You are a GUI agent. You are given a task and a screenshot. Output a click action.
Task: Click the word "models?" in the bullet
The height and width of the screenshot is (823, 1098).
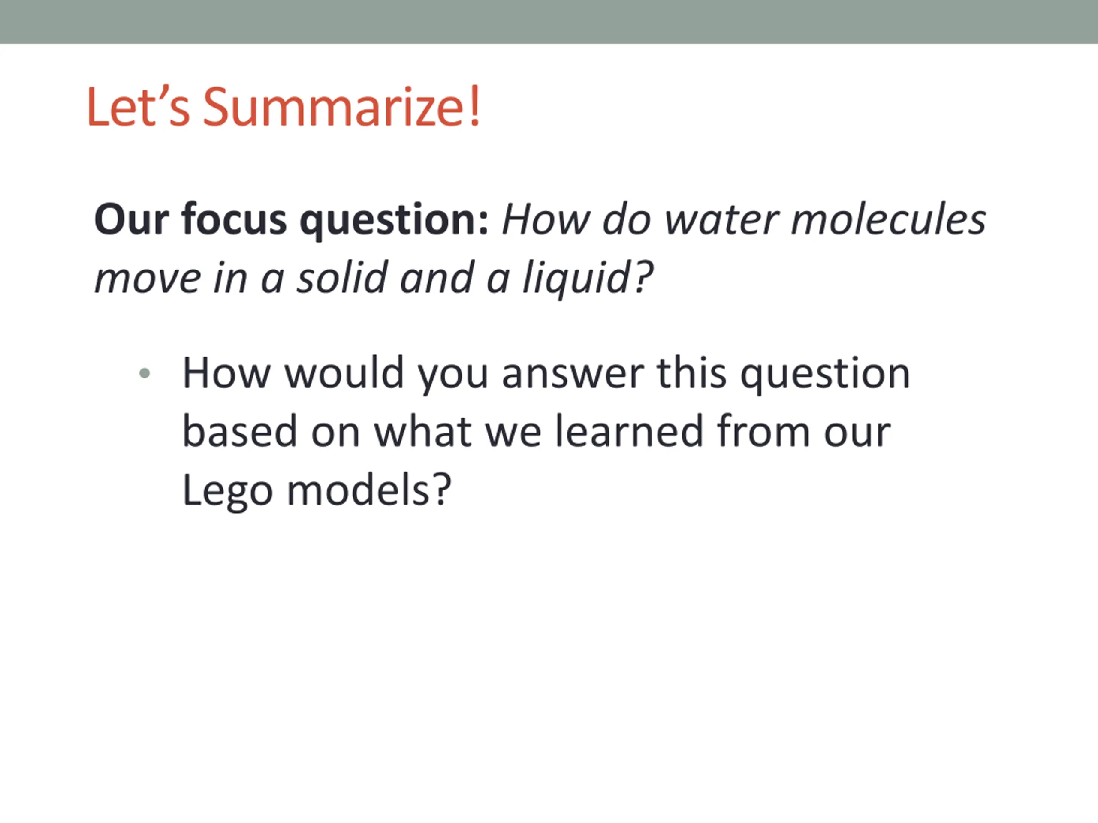click(x=369, y=490)
